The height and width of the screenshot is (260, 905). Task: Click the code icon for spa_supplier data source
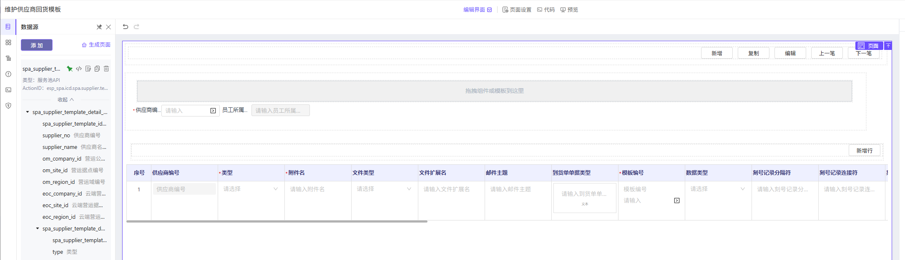79,69
